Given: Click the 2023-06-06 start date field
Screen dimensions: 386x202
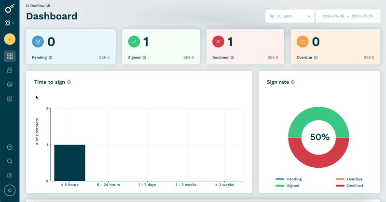Looking at the screenshot, I should [333, 16].
